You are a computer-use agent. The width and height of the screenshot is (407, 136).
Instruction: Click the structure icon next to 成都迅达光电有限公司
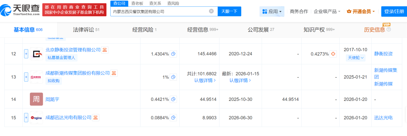pyautogui.click(x=95, y=118)
